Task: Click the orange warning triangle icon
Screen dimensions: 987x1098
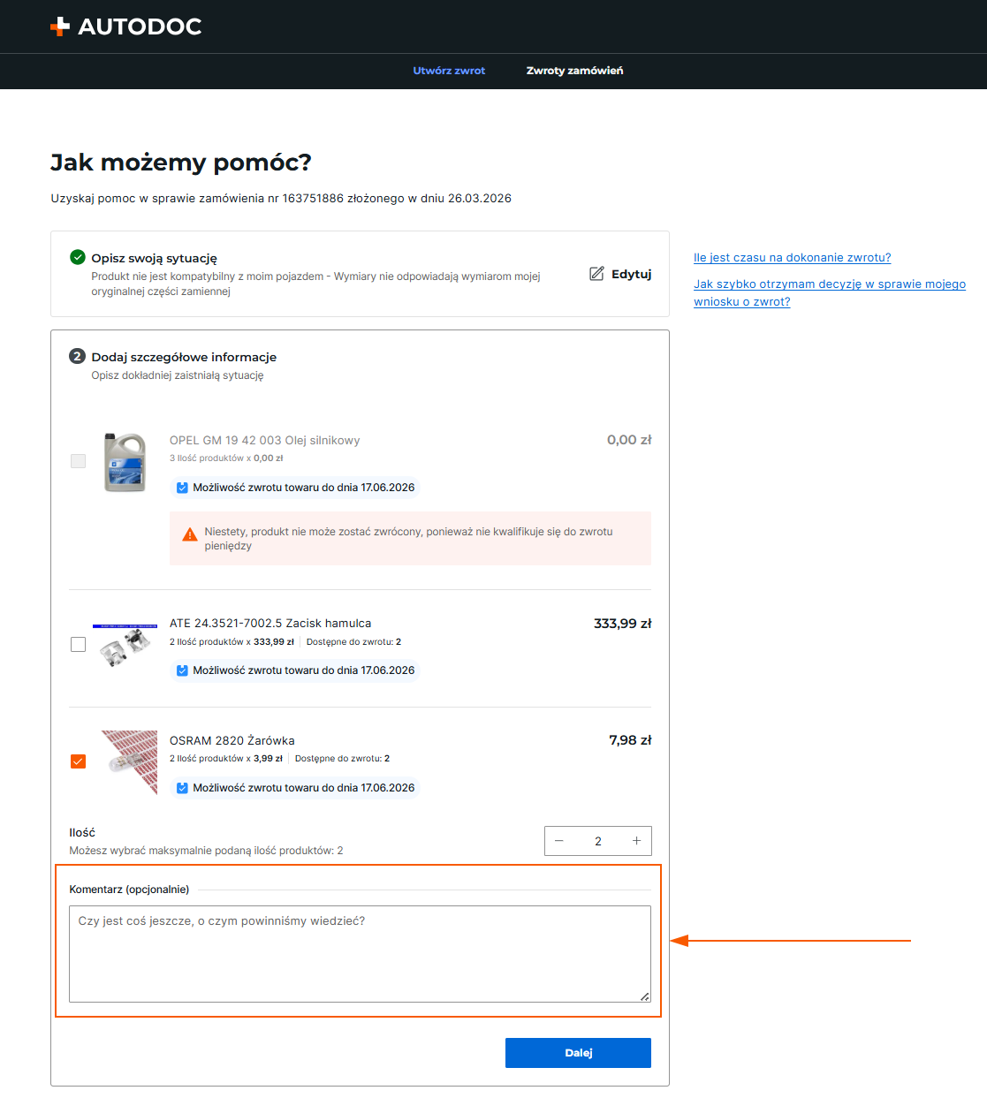Action: [189, 534]
